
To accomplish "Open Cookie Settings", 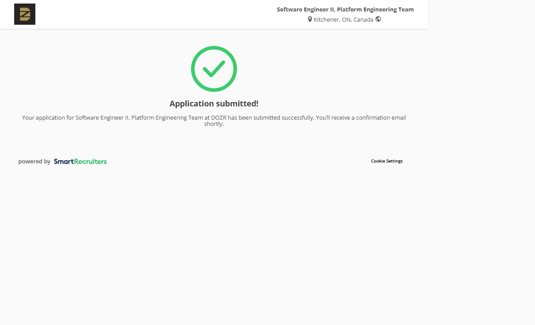I will coord(386,161).
